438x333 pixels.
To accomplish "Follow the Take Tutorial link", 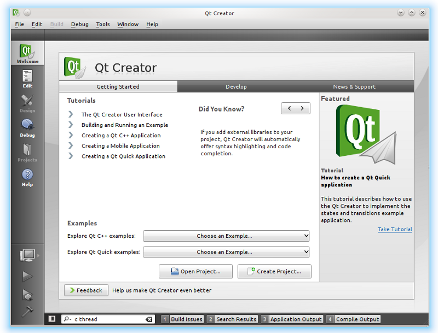I will click(395, 229).
